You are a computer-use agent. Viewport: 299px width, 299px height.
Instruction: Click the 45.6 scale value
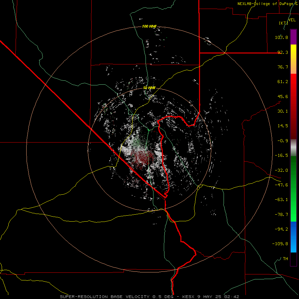[x=283, y=96]
